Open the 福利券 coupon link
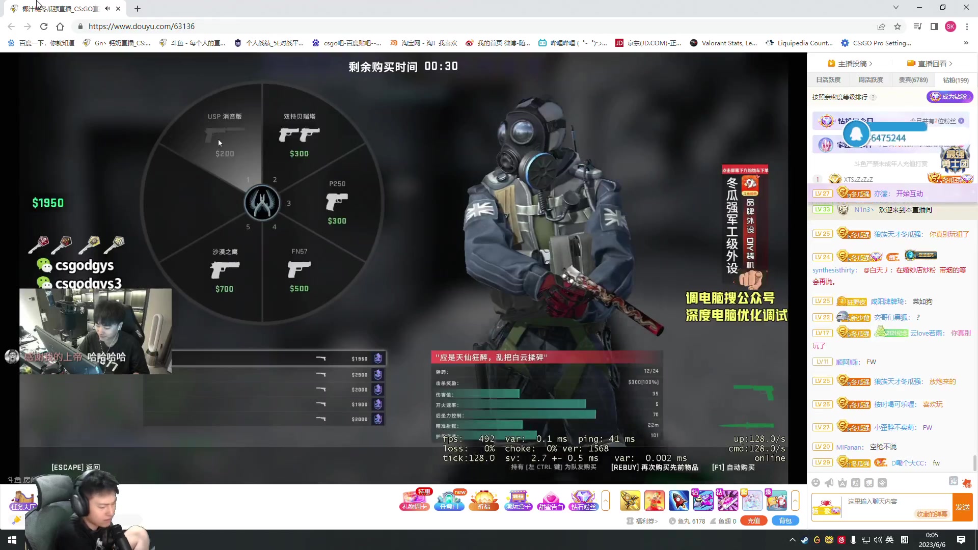Image resolution: width=978 pixels, height=550 pixels. click(x=642, y=521)
